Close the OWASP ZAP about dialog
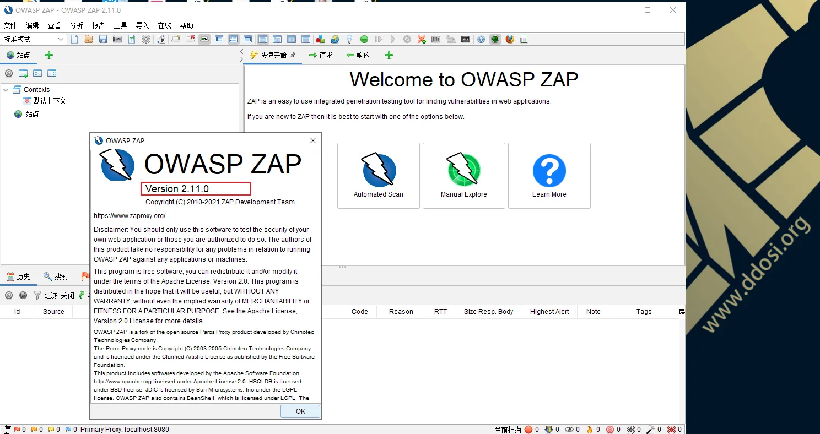 tap(313, 140)
